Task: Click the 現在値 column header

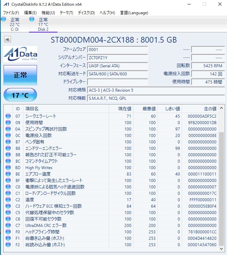Action: coord(121,109)
